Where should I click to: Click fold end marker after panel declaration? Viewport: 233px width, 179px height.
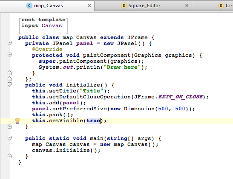coord(9,79)
